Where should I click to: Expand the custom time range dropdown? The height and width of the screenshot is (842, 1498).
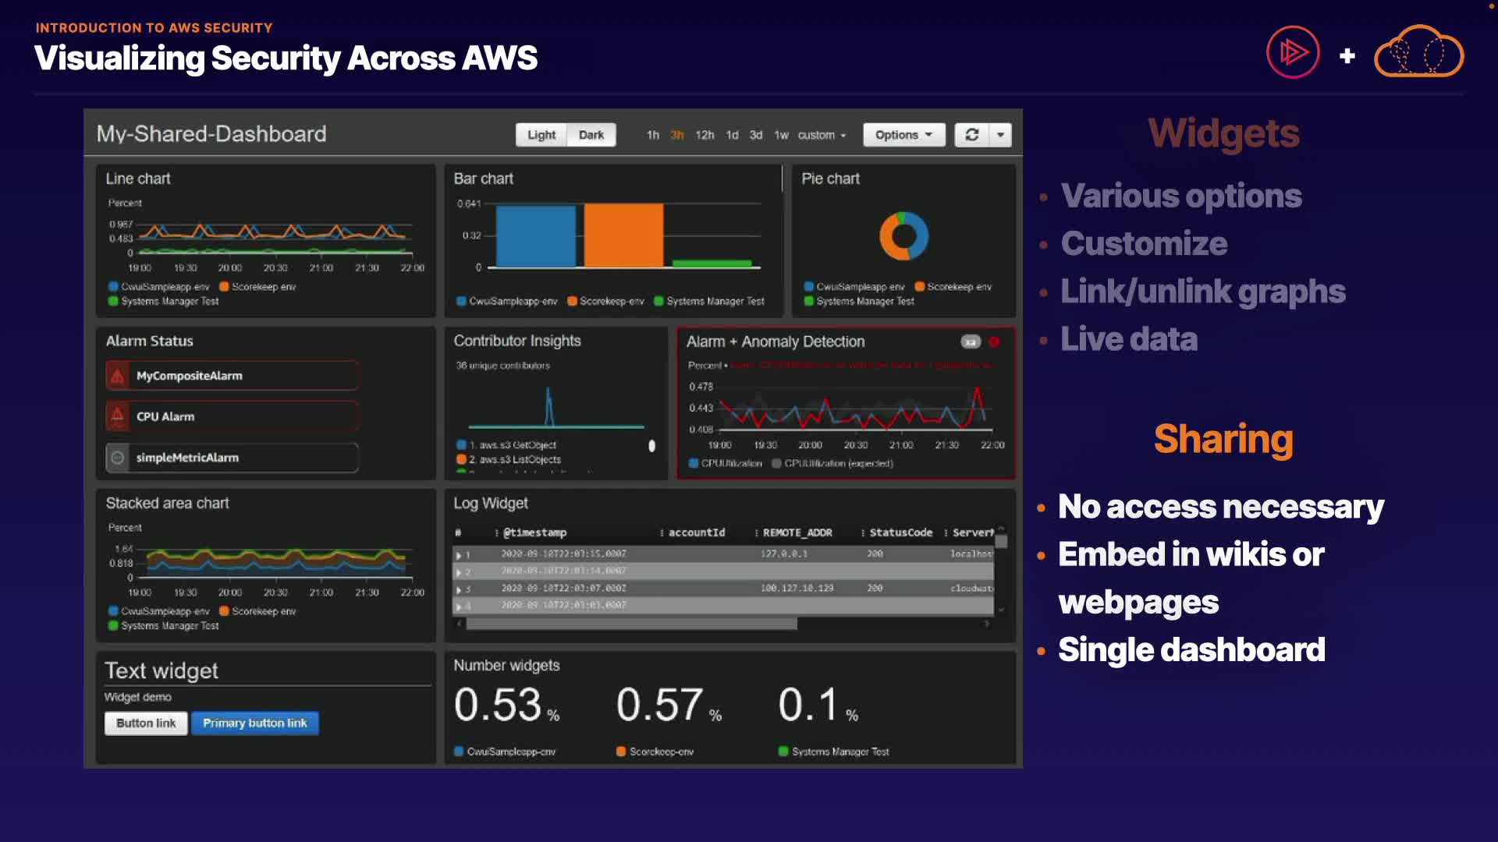[x=821, y=135]
